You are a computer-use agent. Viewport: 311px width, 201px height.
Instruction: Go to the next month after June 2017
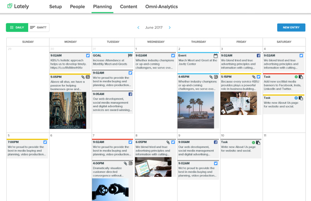coord(169,27)
